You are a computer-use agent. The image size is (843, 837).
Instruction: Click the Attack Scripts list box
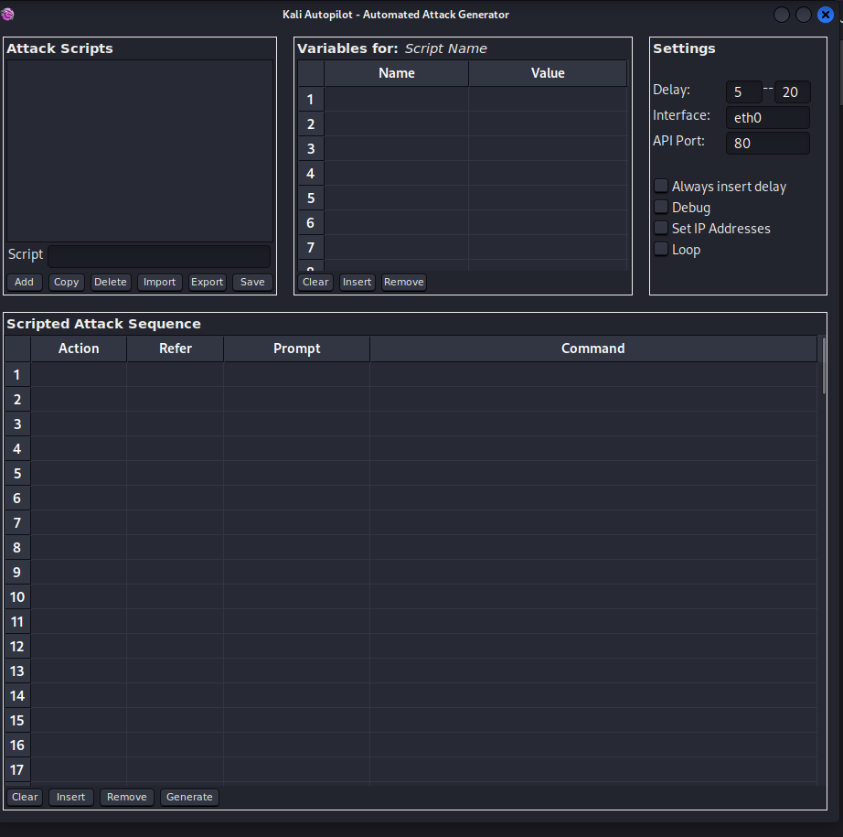[x=140, y=151]
